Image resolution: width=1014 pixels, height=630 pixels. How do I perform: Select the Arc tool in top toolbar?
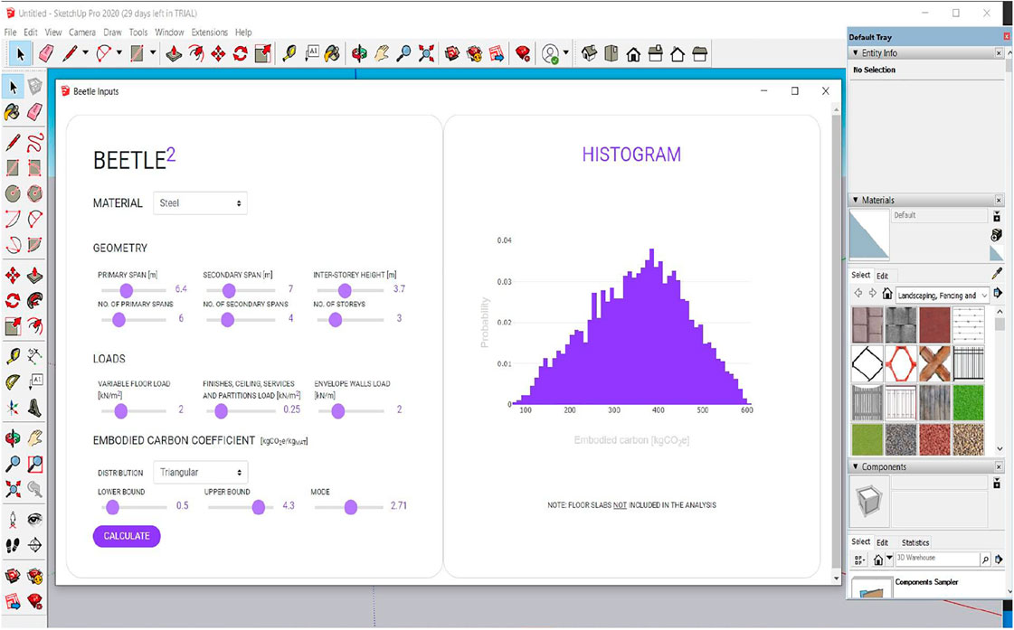click(x=103, y=53)
